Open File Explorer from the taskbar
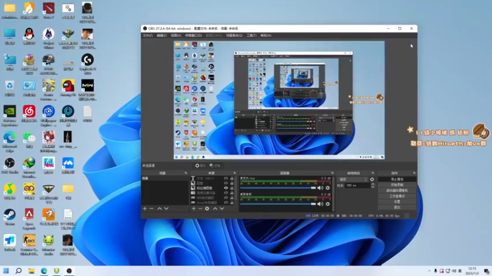This screenshot has height=276, width=492. pos(31,270)
